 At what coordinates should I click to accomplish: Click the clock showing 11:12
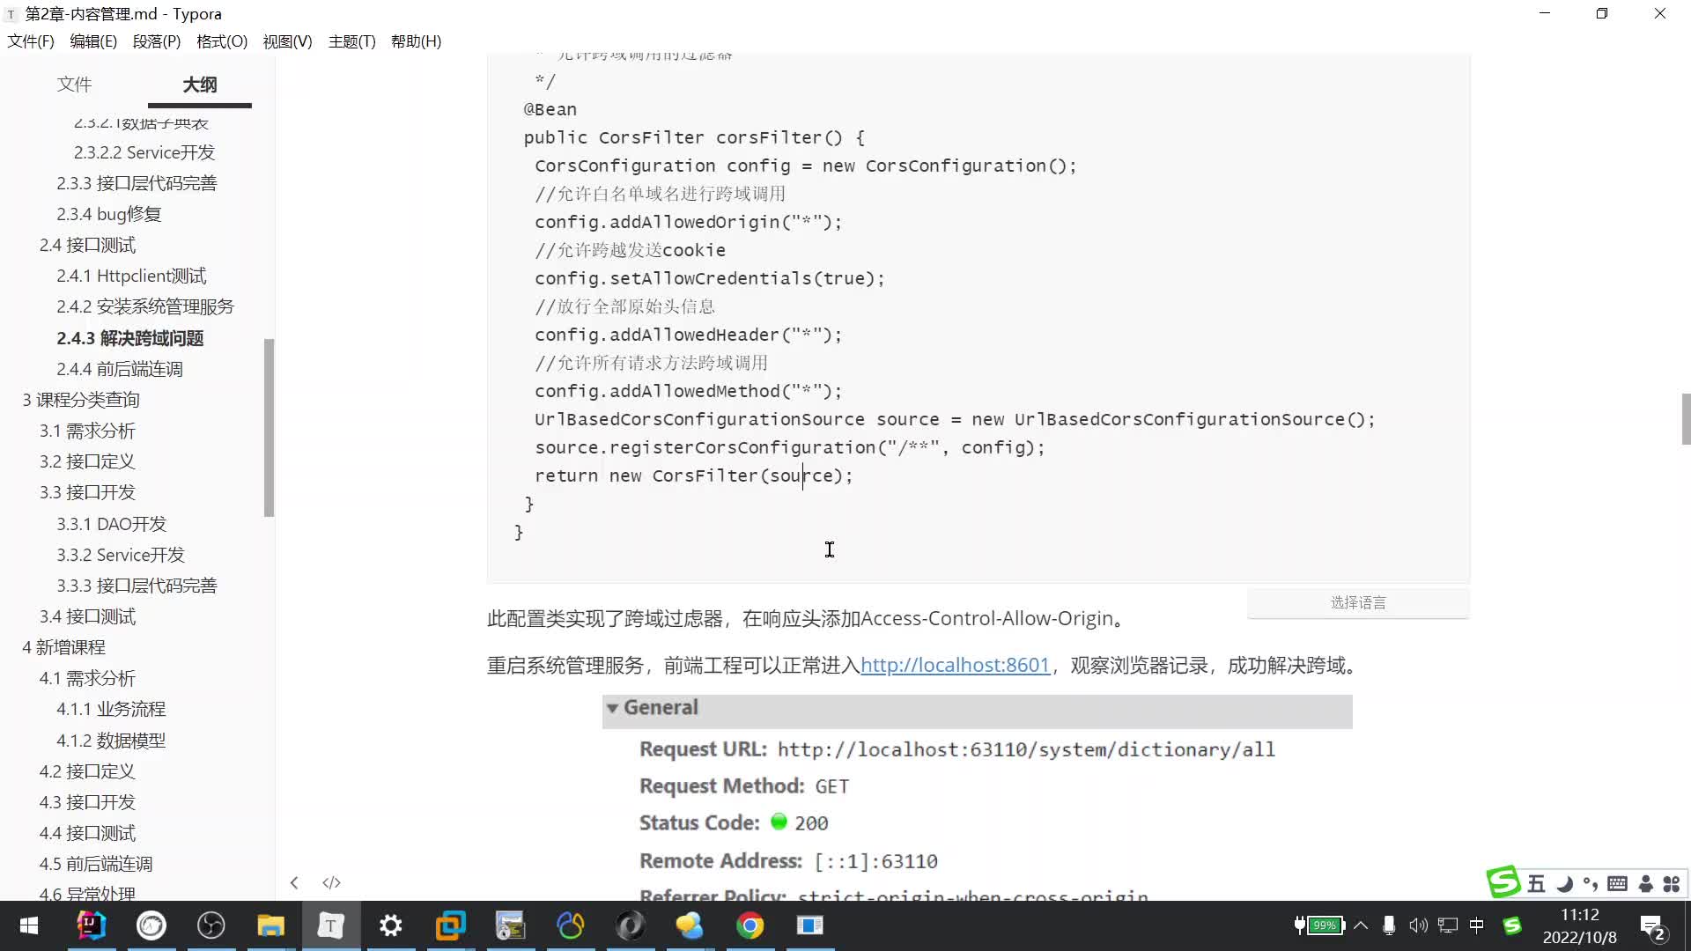[x=1579, y=915]
